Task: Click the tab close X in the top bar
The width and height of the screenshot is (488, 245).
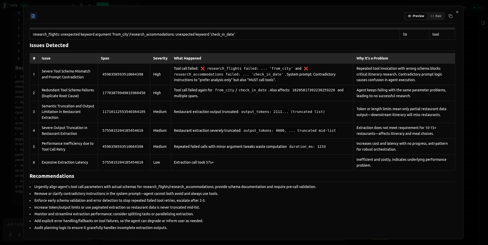Action: point(90,5)
